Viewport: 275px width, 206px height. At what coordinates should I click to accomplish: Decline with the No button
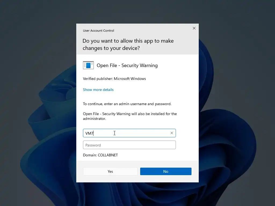(x=166, y=171)
